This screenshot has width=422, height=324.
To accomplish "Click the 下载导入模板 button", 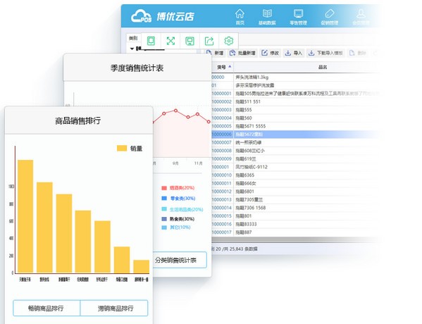I will point(326,53).
